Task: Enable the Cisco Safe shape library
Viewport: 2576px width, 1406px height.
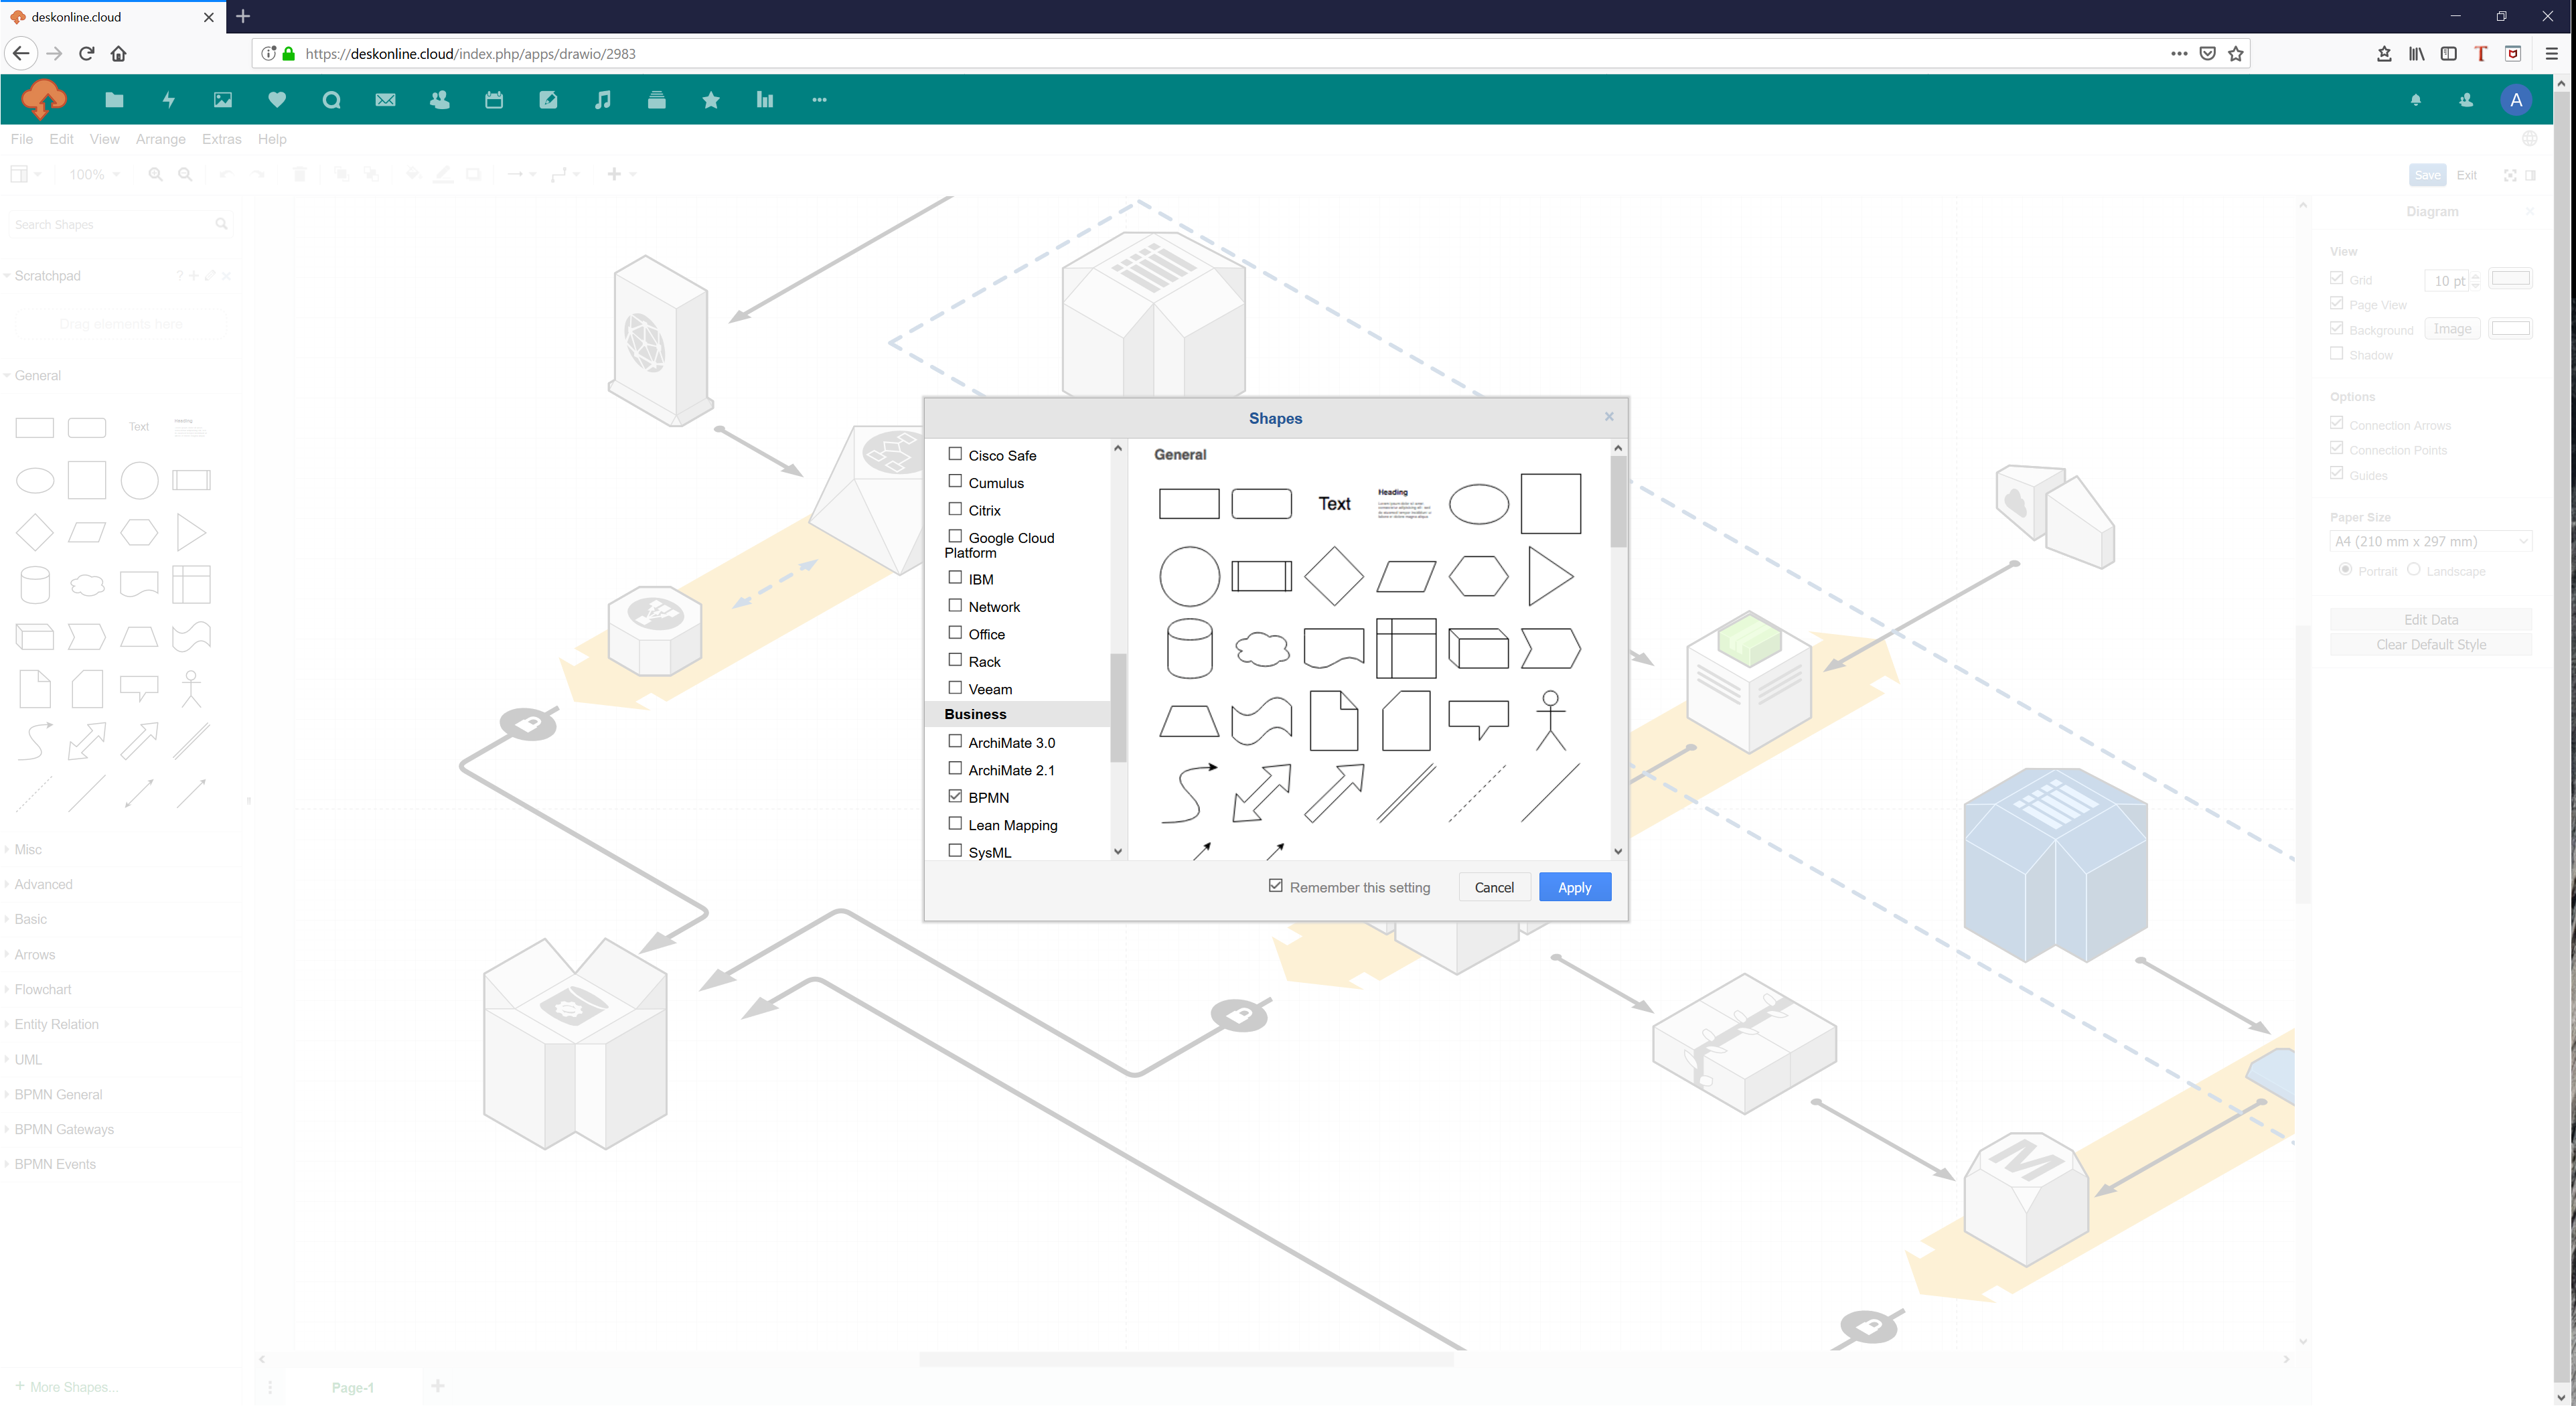Action: click(955, 454)
